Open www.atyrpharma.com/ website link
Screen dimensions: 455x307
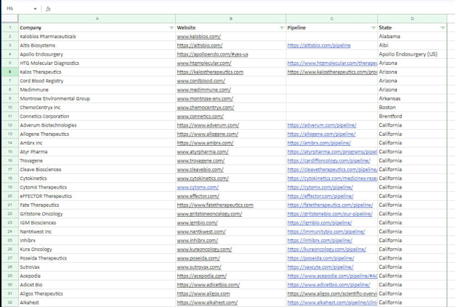[x=203, y=152]
